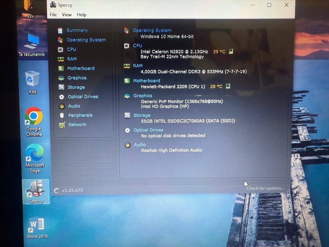Click the Audio icon in summary pane
The height and width of the screenshot is (247, 329).
tap(127, 145)
